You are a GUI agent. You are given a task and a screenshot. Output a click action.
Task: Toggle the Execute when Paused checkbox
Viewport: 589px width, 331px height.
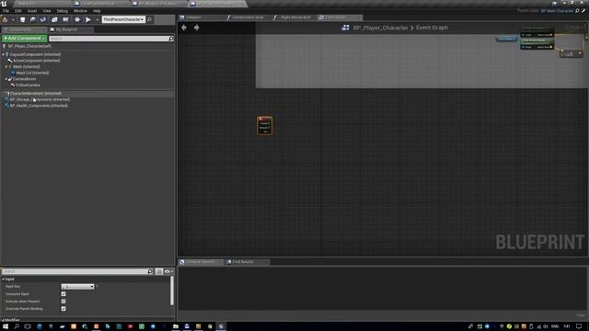pos(64,302)
